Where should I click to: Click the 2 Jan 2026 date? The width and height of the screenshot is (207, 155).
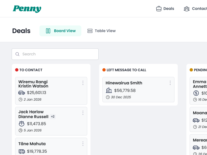[32, 99]
